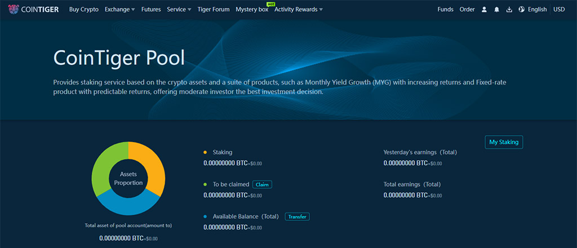The width and height of the screenshot is (577, 248).
Task: Click Total asset of pool account label
Action: coord(128,225)
